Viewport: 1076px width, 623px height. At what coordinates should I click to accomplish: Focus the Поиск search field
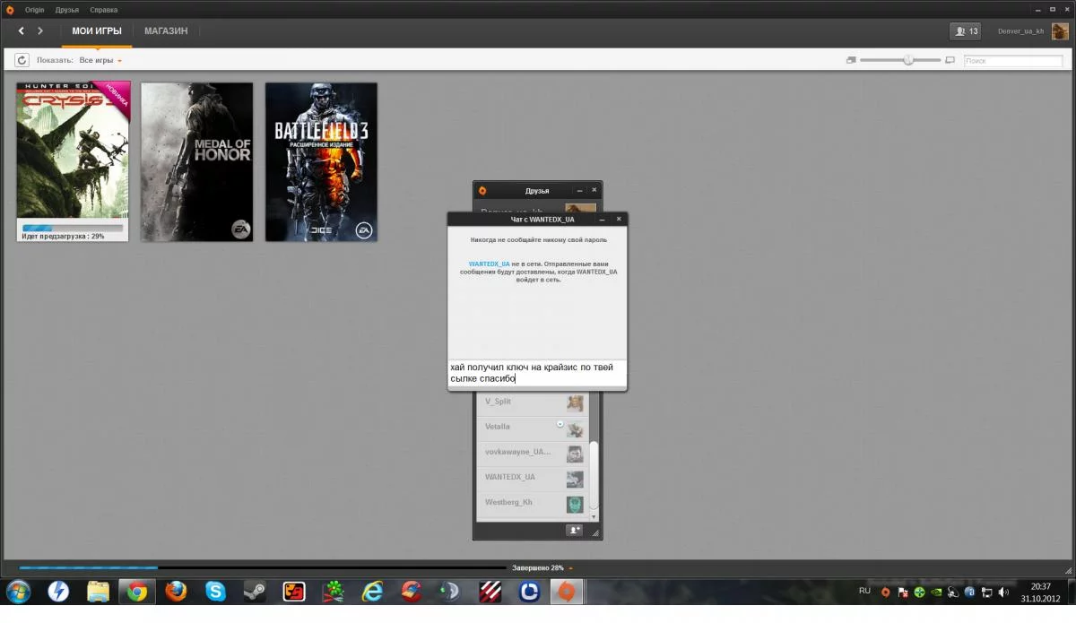coord(1013,61)
